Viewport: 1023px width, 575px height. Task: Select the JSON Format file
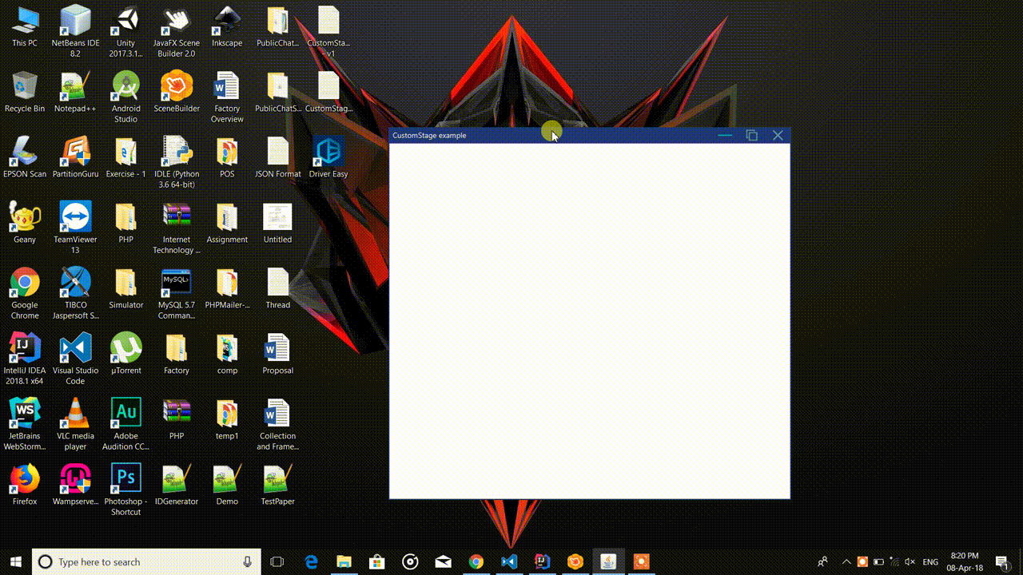tap(277, 157)
